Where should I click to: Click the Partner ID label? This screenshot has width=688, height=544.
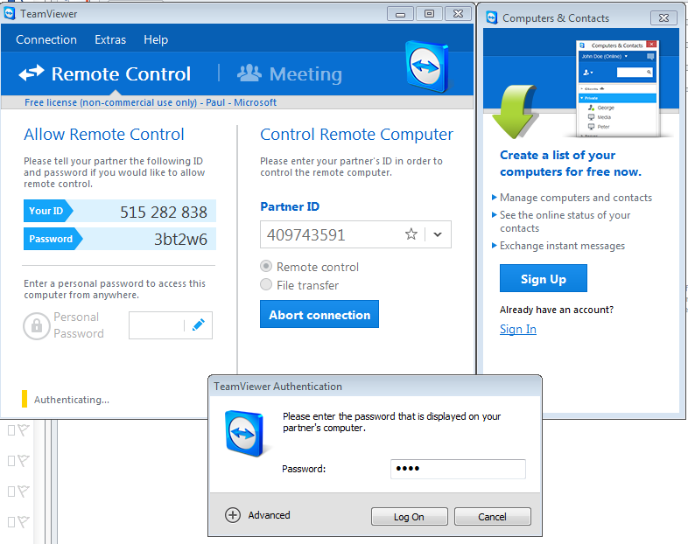[x=290, y=206]
